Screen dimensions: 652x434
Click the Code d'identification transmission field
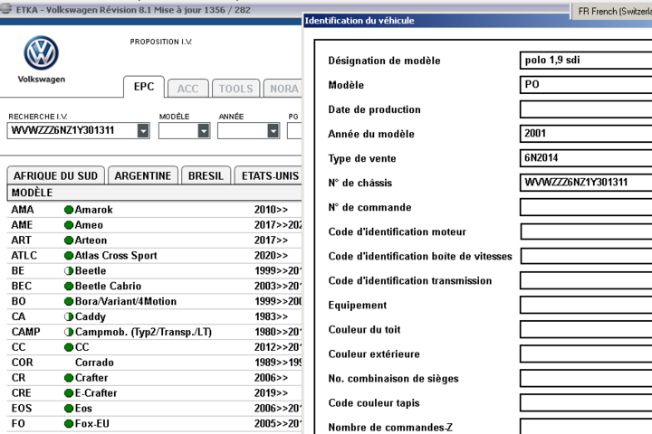pos(586,281)
